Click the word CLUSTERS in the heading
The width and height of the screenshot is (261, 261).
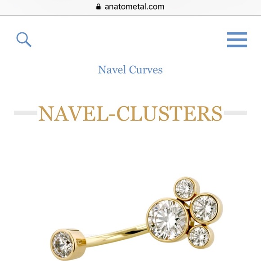pos(170,113)
